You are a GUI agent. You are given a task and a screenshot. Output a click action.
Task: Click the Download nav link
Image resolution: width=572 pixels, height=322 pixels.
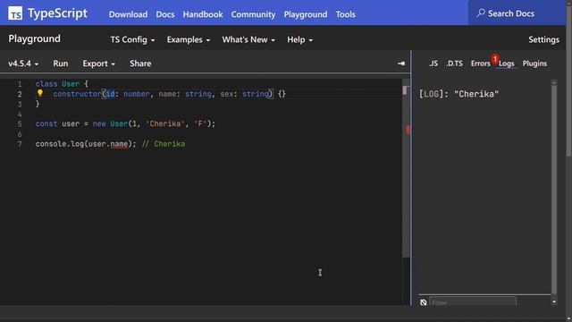[128, 14]
